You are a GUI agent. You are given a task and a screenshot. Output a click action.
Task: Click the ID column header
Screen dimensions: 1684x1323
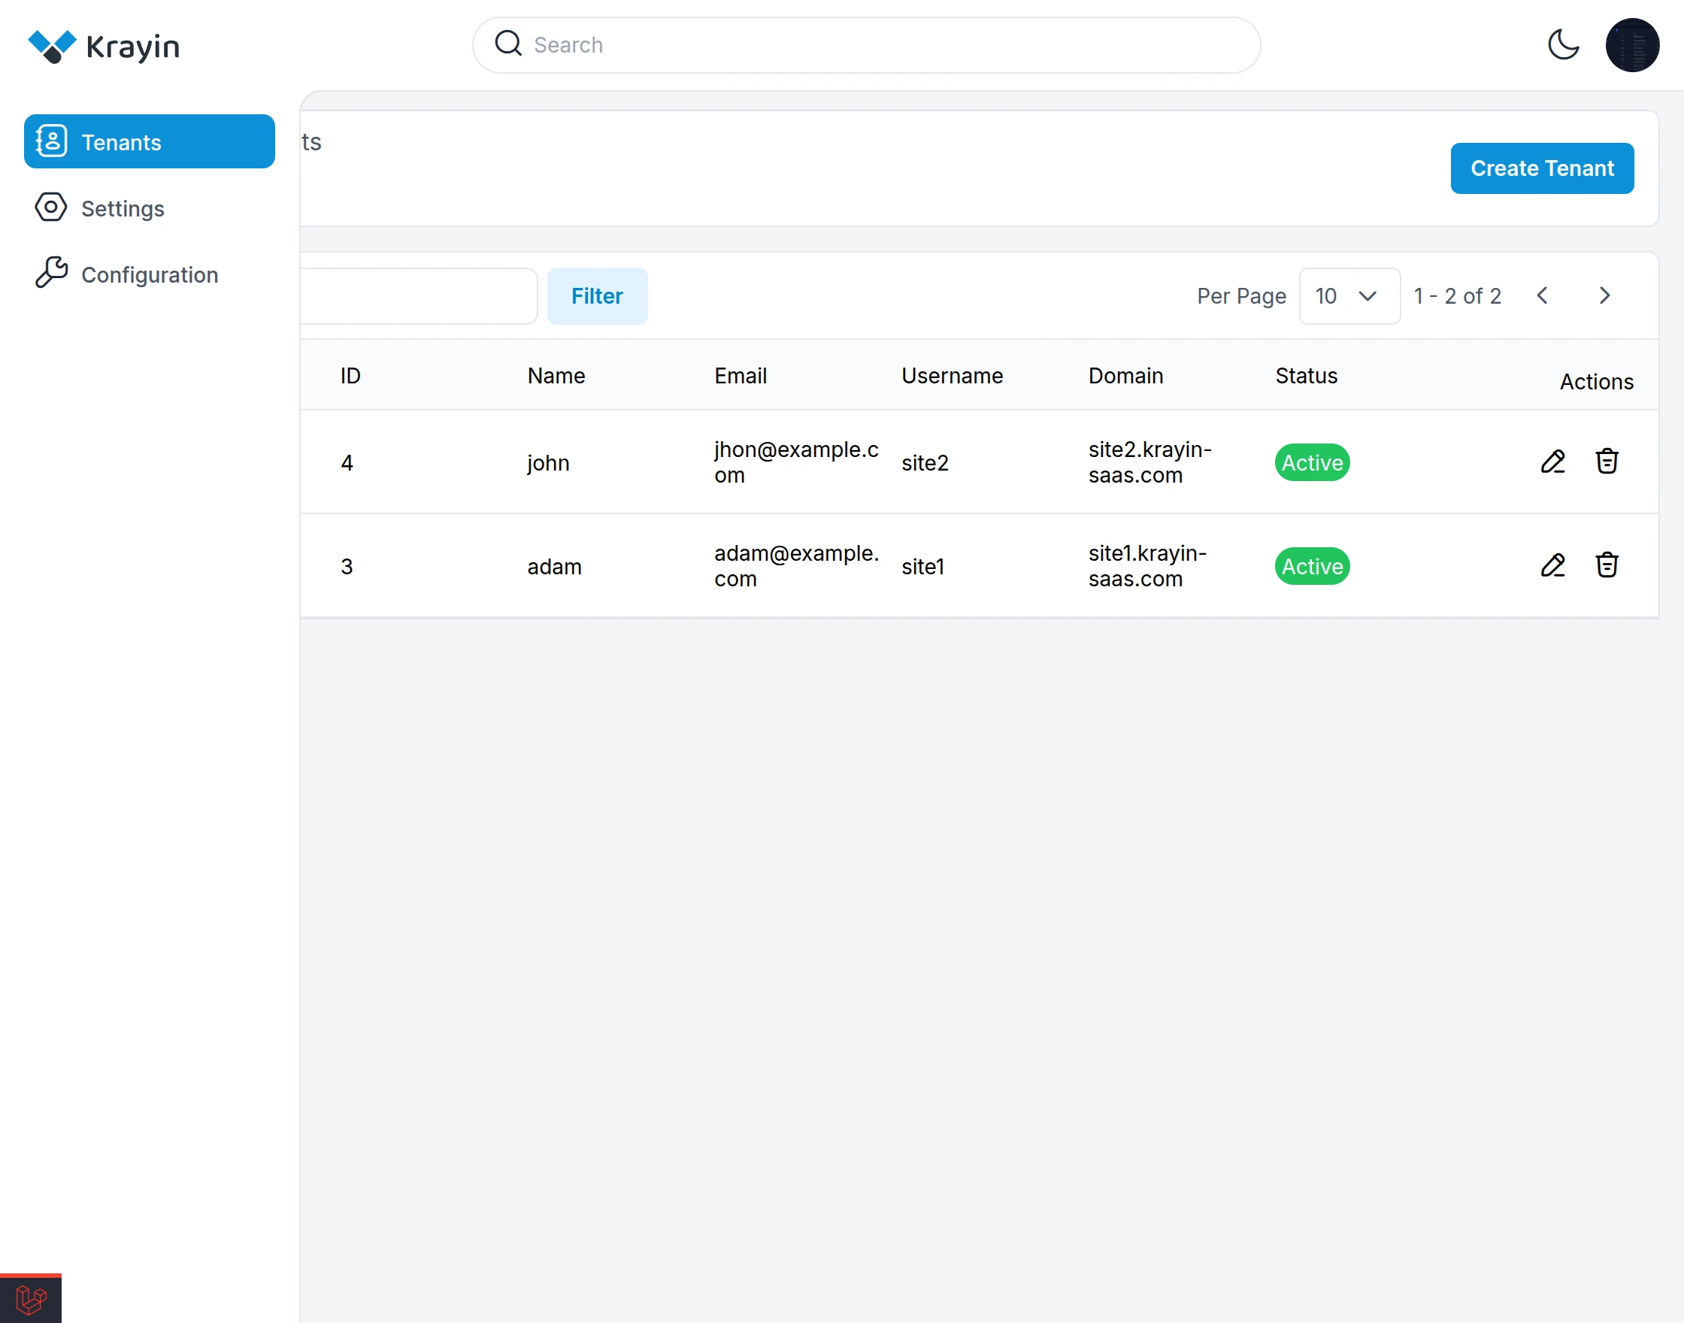(350, 376)
